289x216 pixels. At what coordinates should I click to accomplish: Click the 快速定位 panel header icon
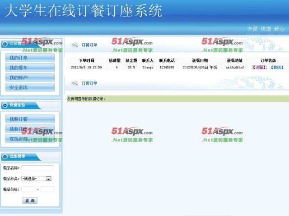5,105
